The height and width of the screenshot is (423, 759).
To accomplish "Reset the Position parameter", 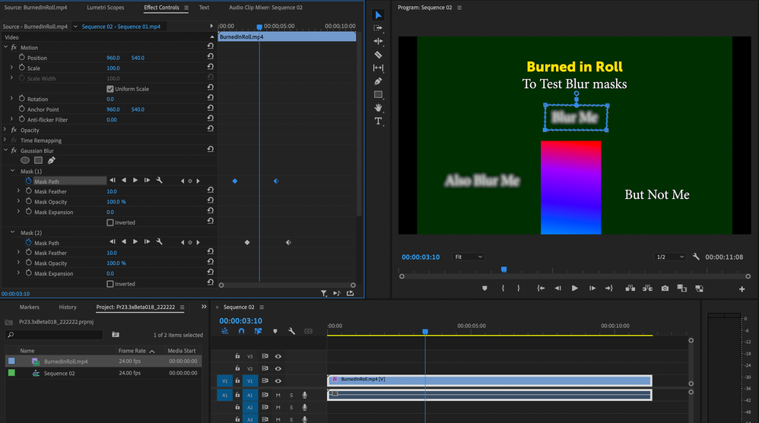I will (210, 56).
